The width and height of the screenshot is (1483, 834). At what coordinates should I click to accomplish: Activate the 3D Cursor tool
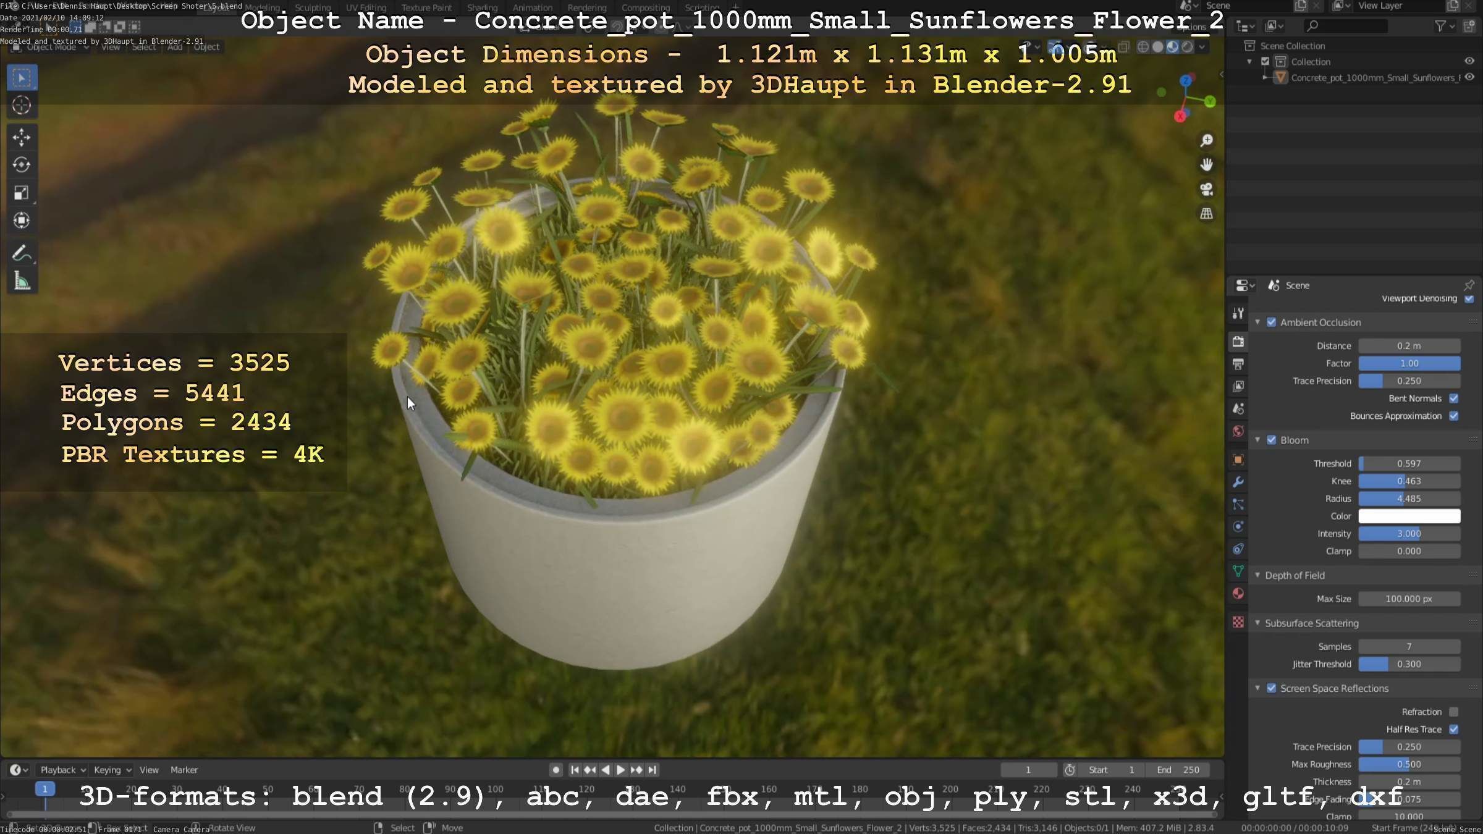pos(22,106)
